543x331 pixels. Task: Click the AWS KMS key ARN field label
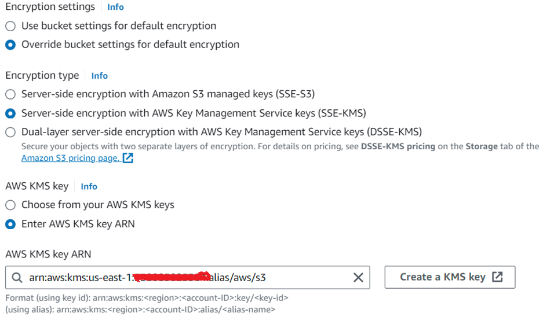48,254
